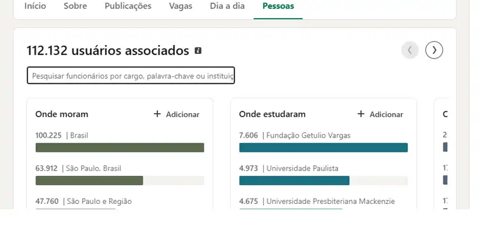Select the Dia a dia tab
This screenshot has width=479, height=235.
click(227, 6)
